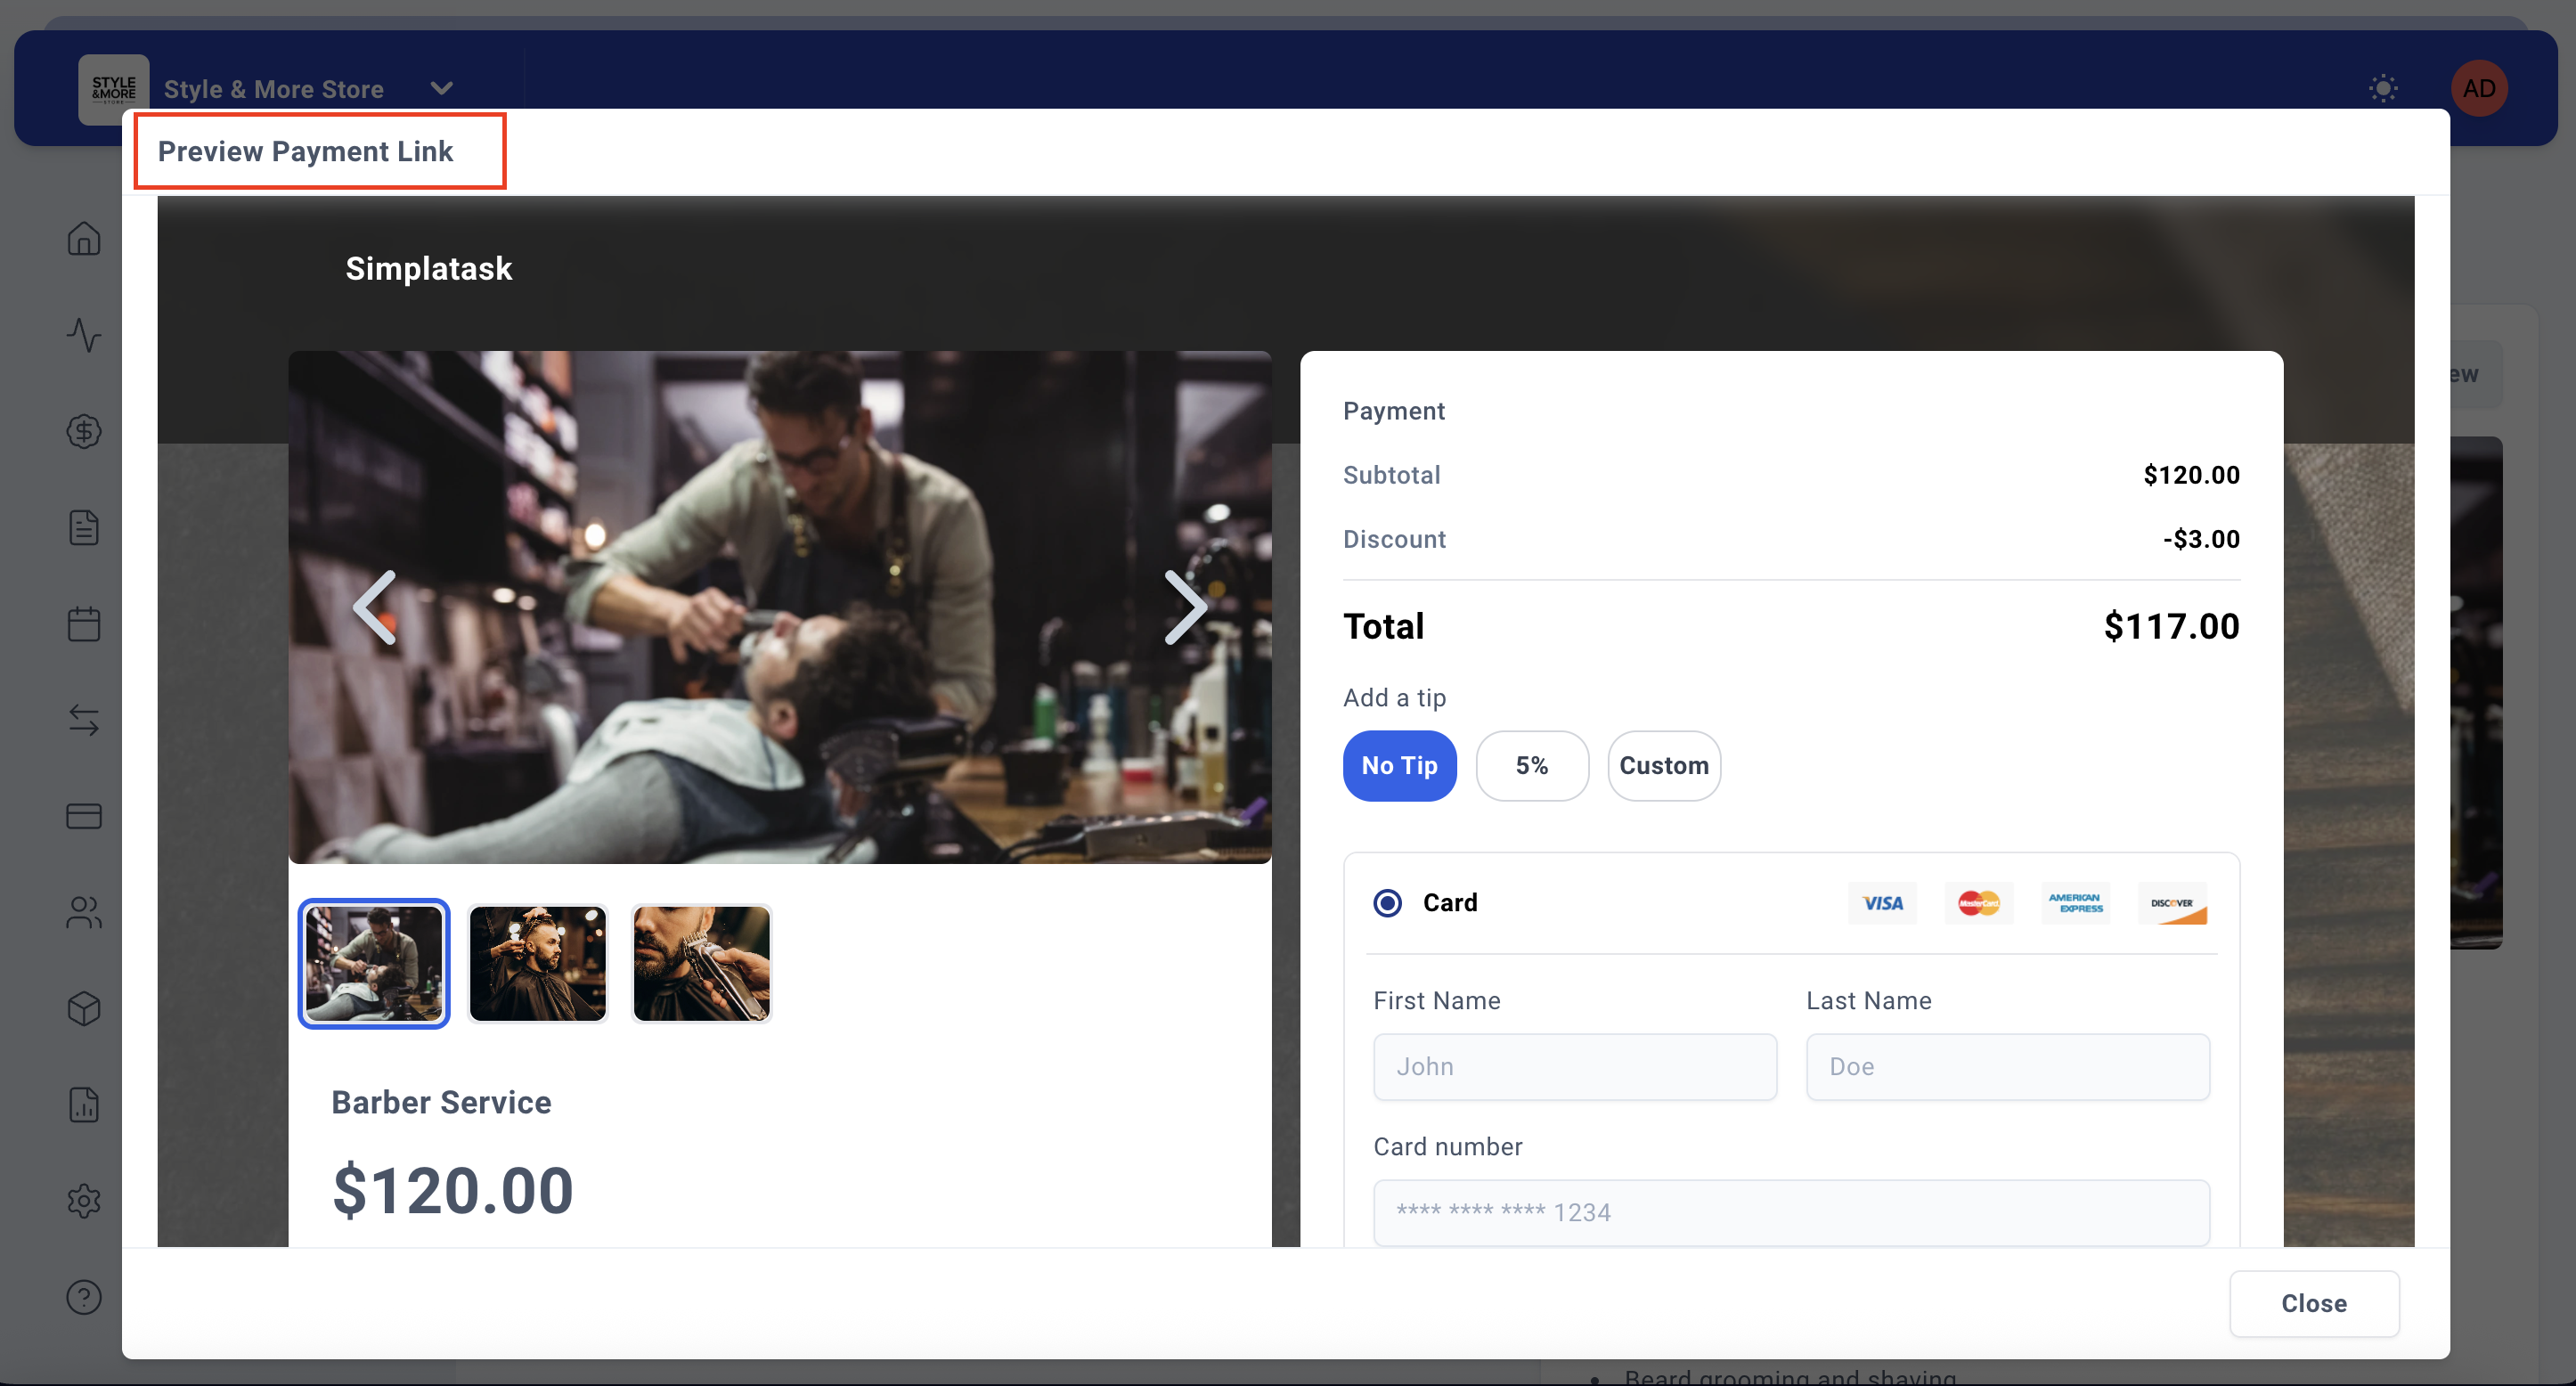Click the Card number input field
This screenshot has height=1386, width=2576.
tap(1790, 1212)
